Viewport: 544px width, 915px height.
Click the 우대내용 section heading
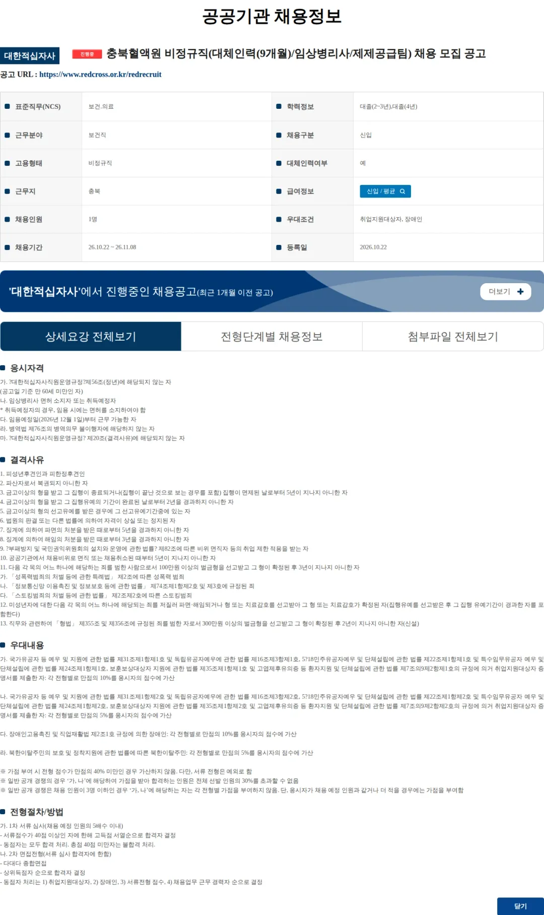(27, 645)
